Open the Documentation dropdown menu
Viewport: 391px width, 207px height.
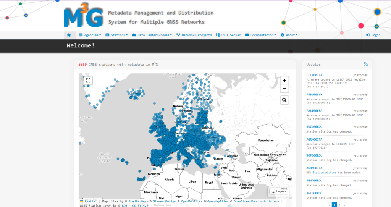coord(260,35)
